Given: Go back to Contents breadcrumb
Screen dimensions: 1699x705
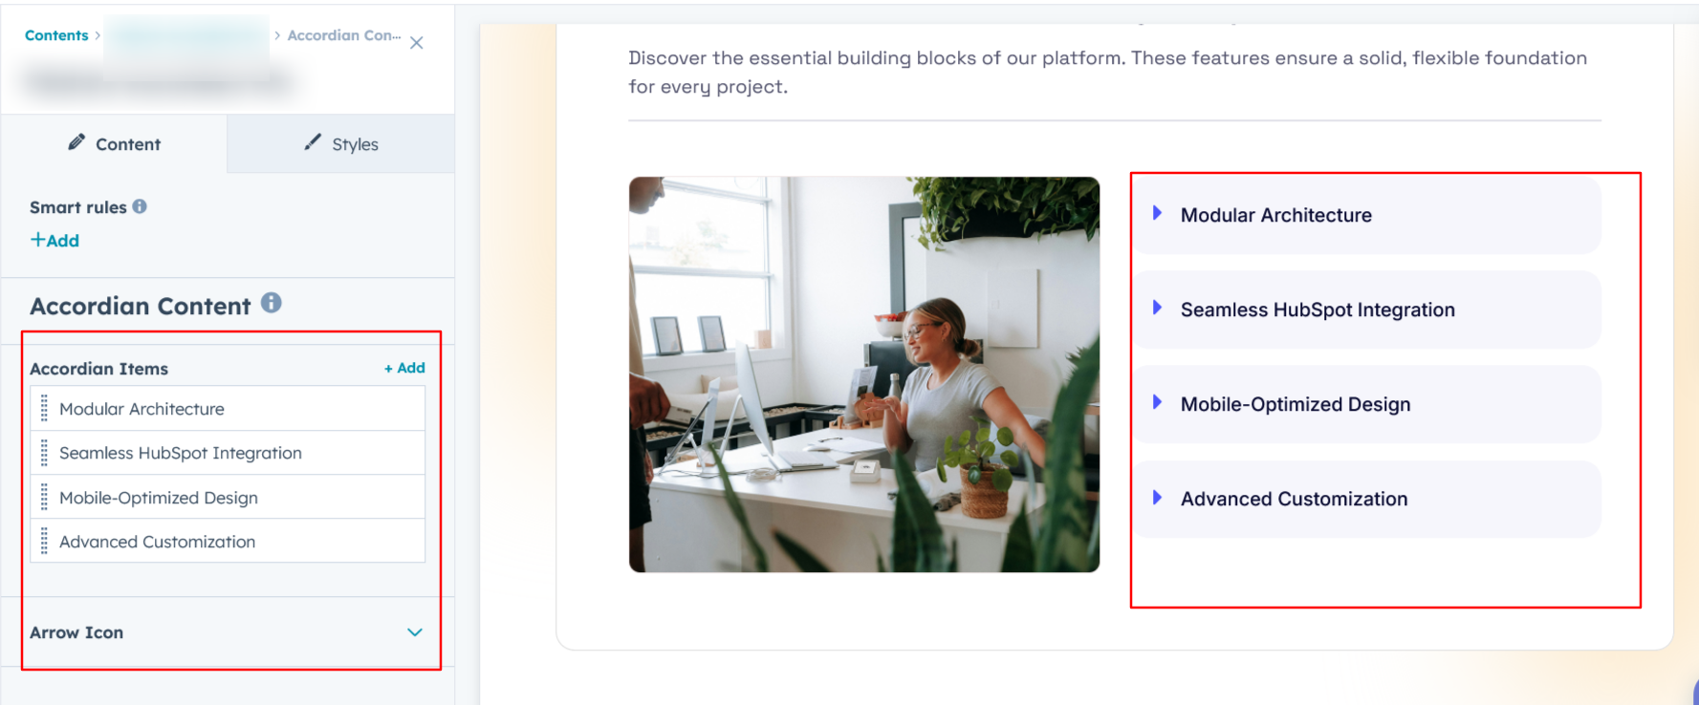Looking at the screenshot, I should pyautogui.click(x=56, y=35).
